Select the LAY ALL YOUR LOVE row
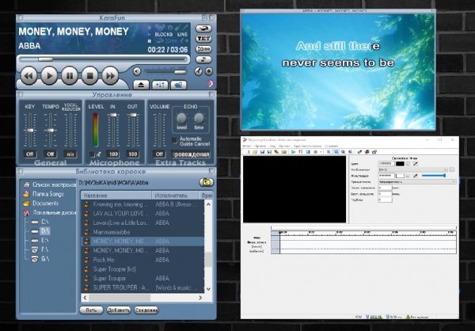Screen dimensions: 475x331 [143, 214]
